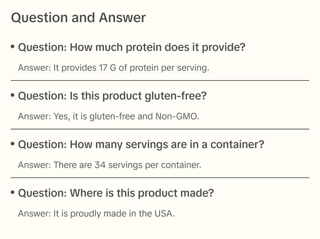This screenshot has height=239, width=320.
Task: Click the 34 servings per container answer
Action: (110, 165)
